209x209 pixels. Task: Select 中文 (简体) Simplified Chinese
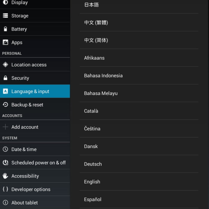(x=139, y=40)
